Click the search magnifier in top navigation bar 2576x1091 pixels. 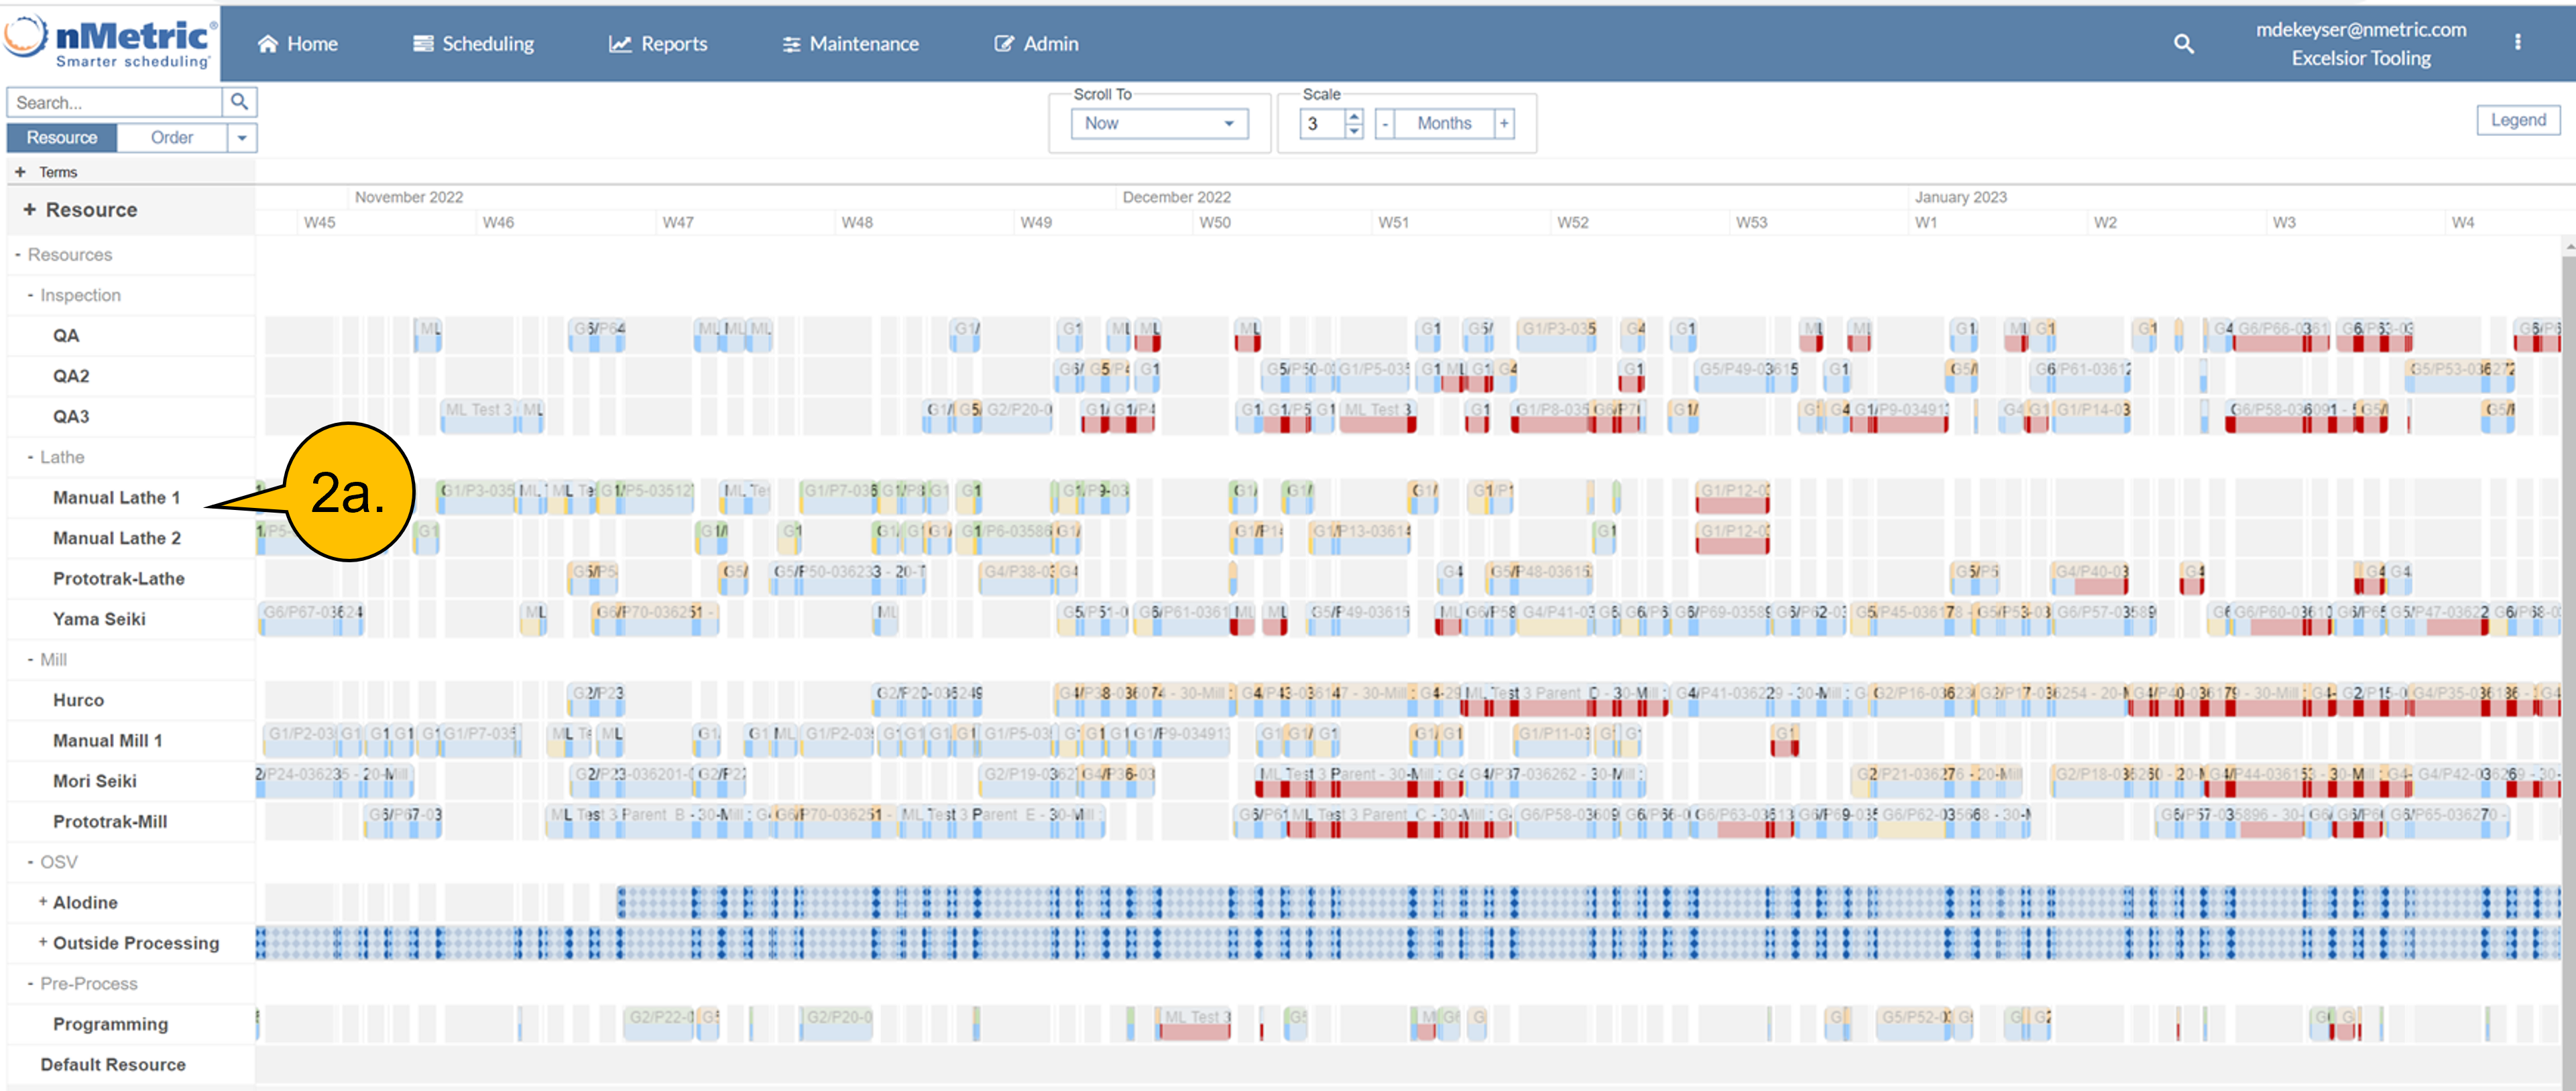click(2183, 44)
